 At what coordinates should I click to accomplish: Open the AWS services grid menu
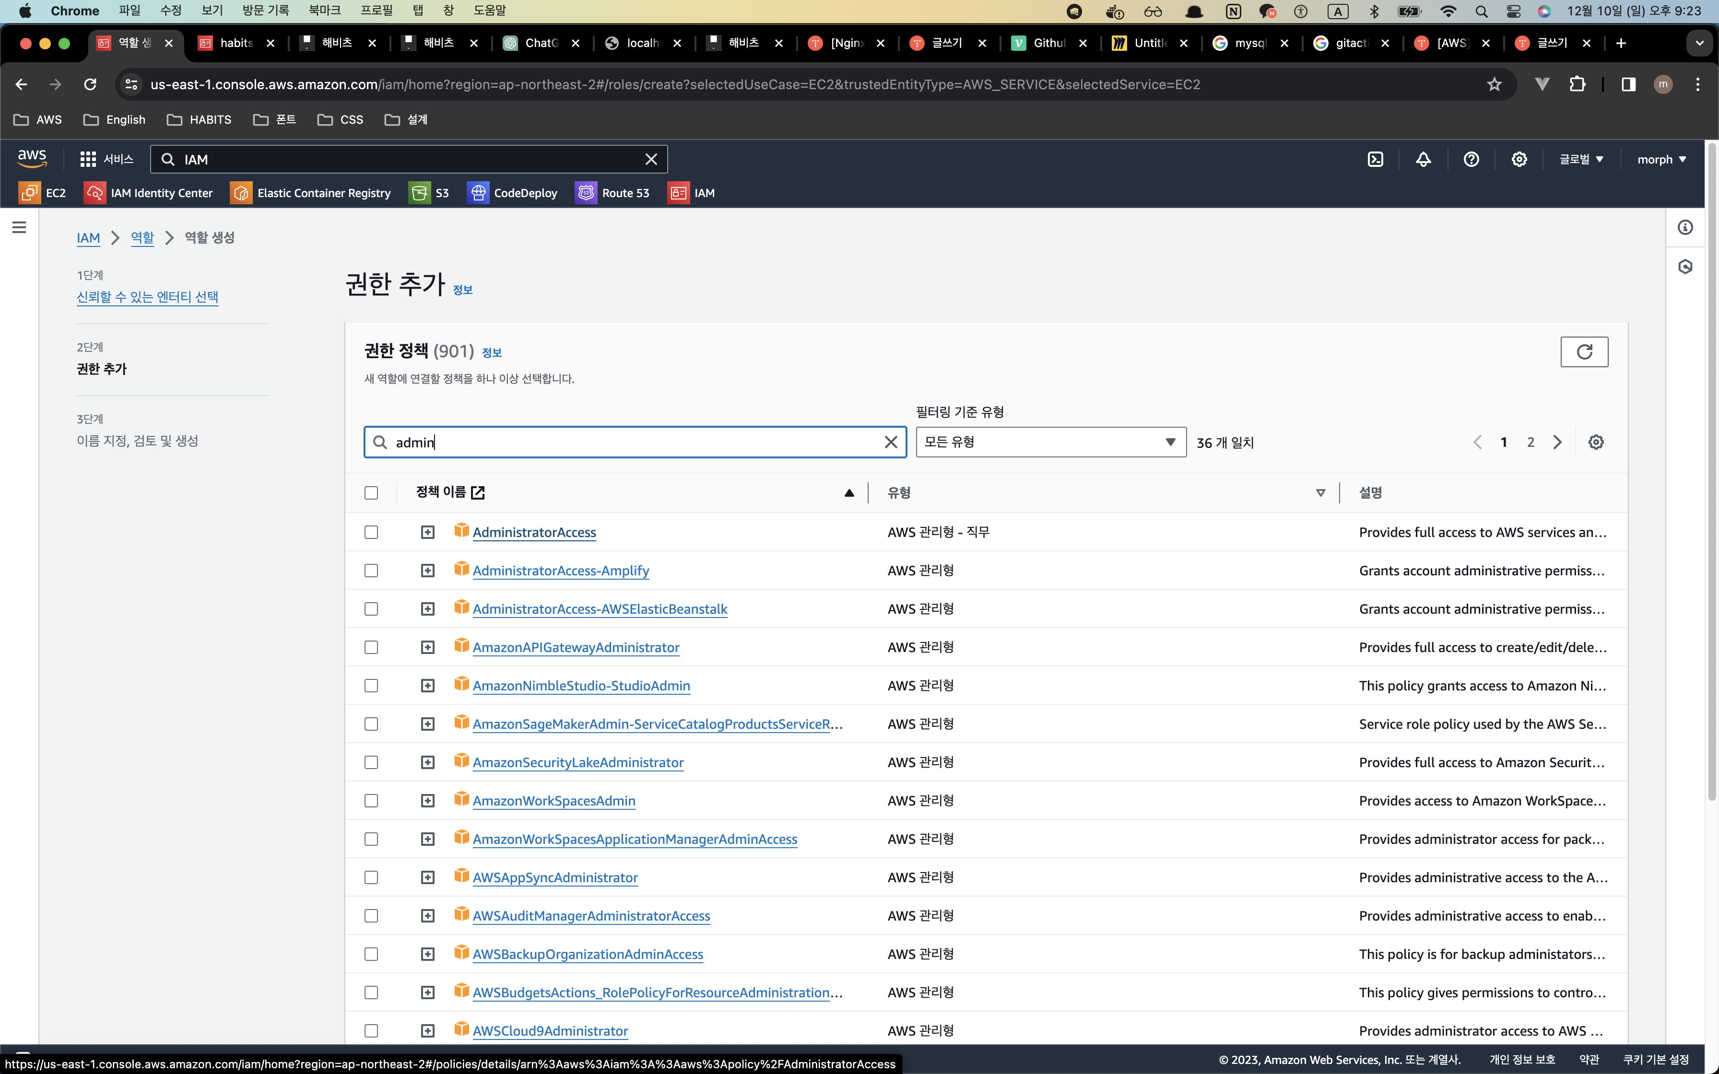coord(88,159)
